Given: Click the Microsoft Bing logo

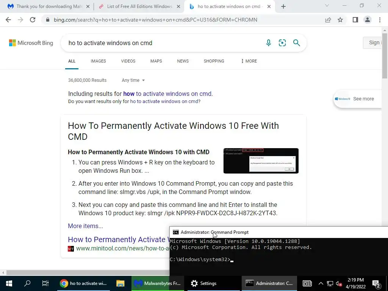Looking at the screenshot, I should click(x=31, y=43).
